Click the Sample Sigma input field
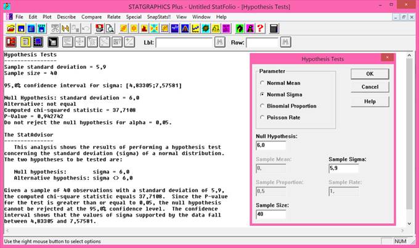 point(344,169)
